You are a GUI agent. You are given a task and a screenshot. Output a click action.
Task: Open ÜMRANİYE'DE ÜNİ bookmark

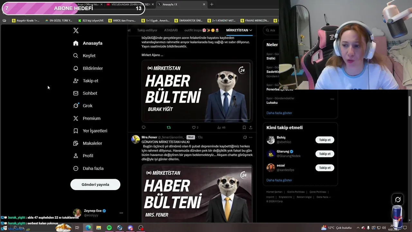coord(188,21)
